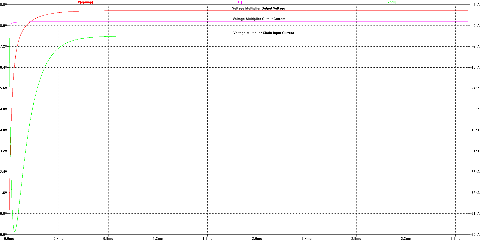Click the 1.2ms tick on time axis
The height and width of the screenshot is (241, 480).
coord(158,239)
